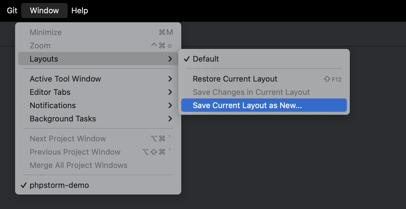Screen dimensions: 406x209
Task: Click the Window menu in the menu bar
Action: point(44,11)
